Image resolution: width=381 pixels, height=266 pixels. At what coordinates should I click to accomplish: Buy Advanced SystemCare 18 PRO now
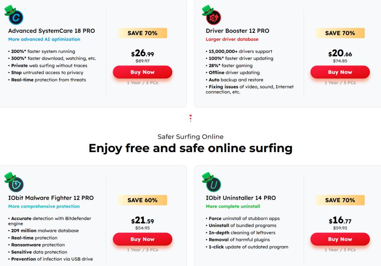pyautogui.click(x=142, y=72)
